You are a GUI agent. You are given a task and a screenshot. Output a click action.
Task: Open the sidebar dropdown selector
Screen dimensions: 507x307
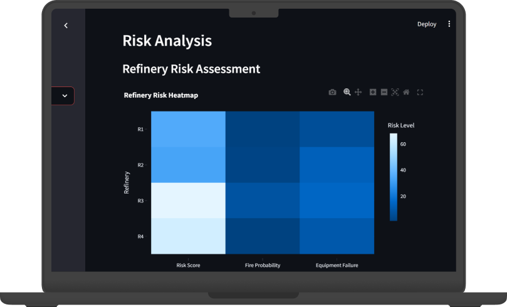click(64, 96)
